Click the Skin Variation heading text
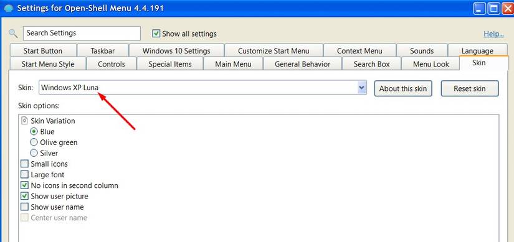The image size is (514, 242). 53,121
